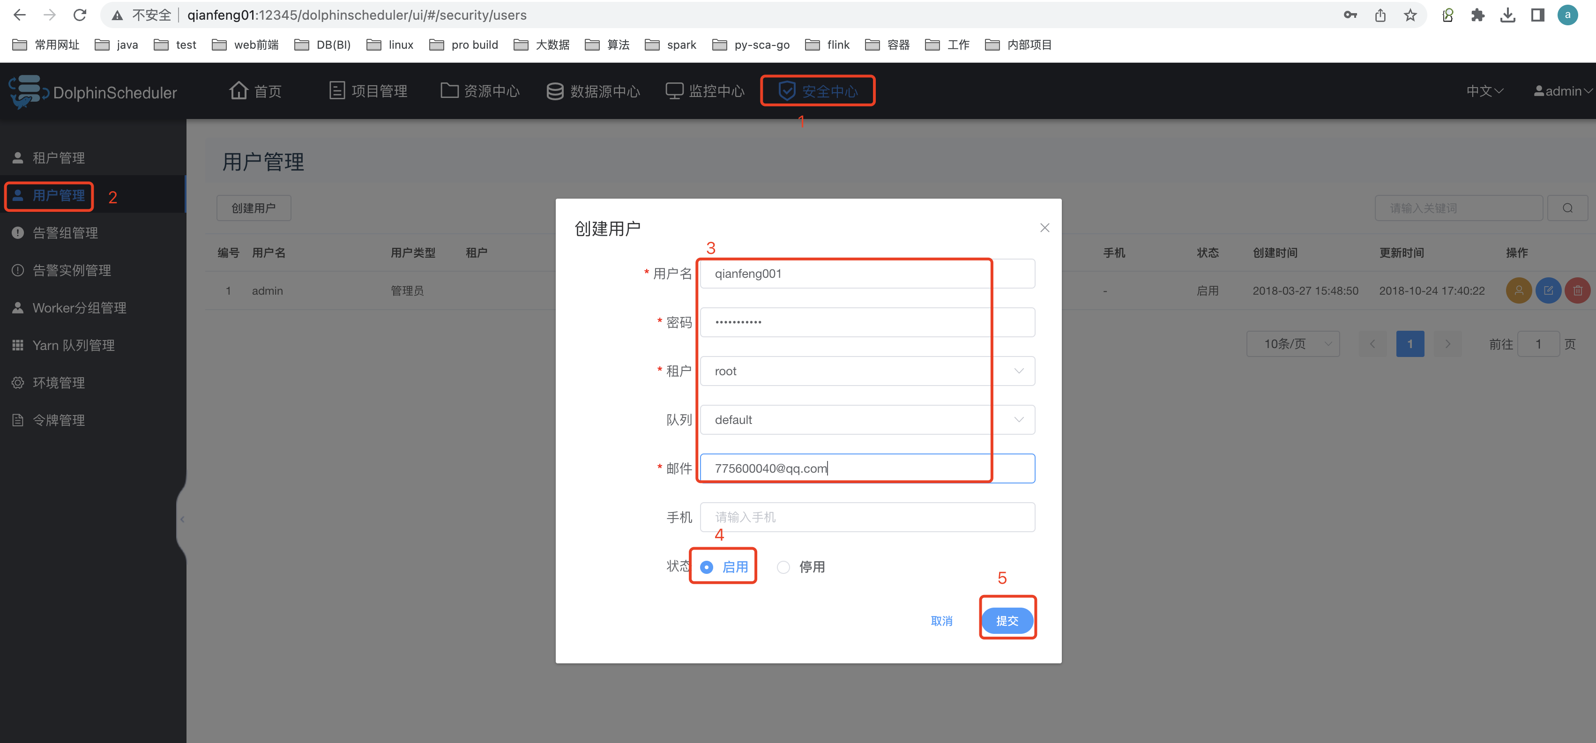Close the create user dialog
The height and width of the screenshot is (743, 1596).
(x=1044, y=228)
